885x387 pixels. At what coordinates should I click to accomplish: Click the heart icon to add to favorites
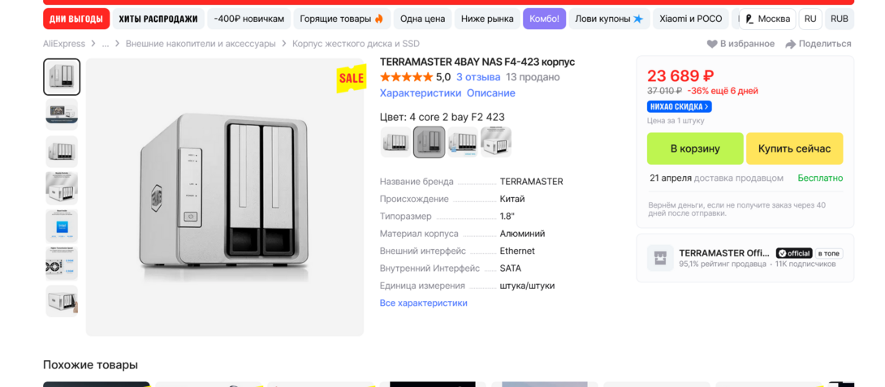pos(712,44)
